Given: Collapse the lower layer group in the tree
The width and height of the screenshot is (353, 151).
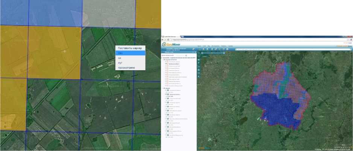Looking at the screenshot, I should tap(163, 89).
